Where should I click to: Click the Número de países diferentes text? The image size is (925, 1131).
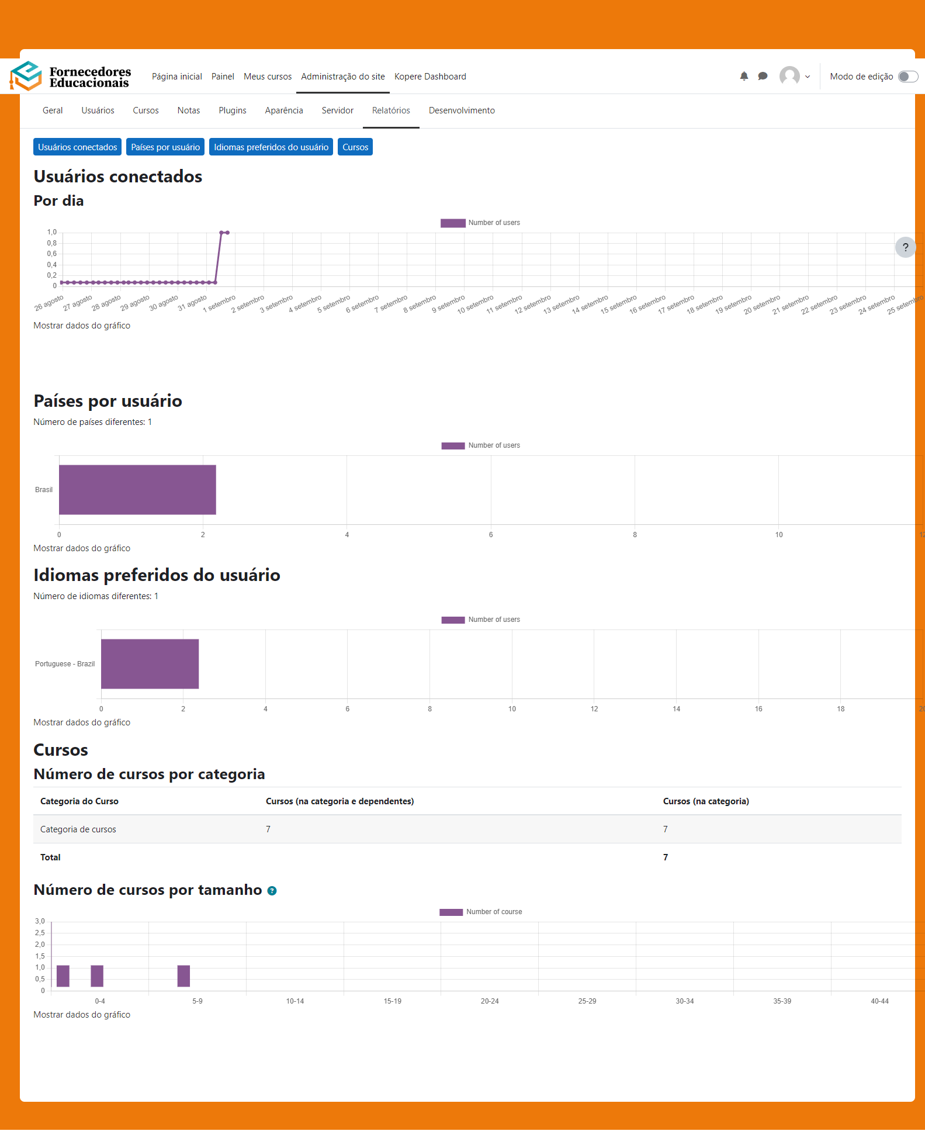(92, 422)
